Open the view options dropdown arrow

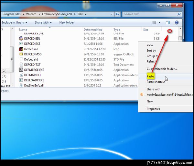(159, 22)
